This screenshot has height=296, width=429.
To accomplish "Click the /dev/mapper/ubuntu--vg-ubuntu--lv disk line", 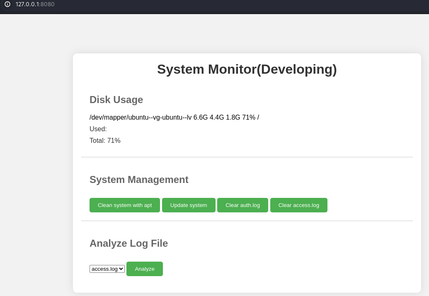I will pos(174,117).
